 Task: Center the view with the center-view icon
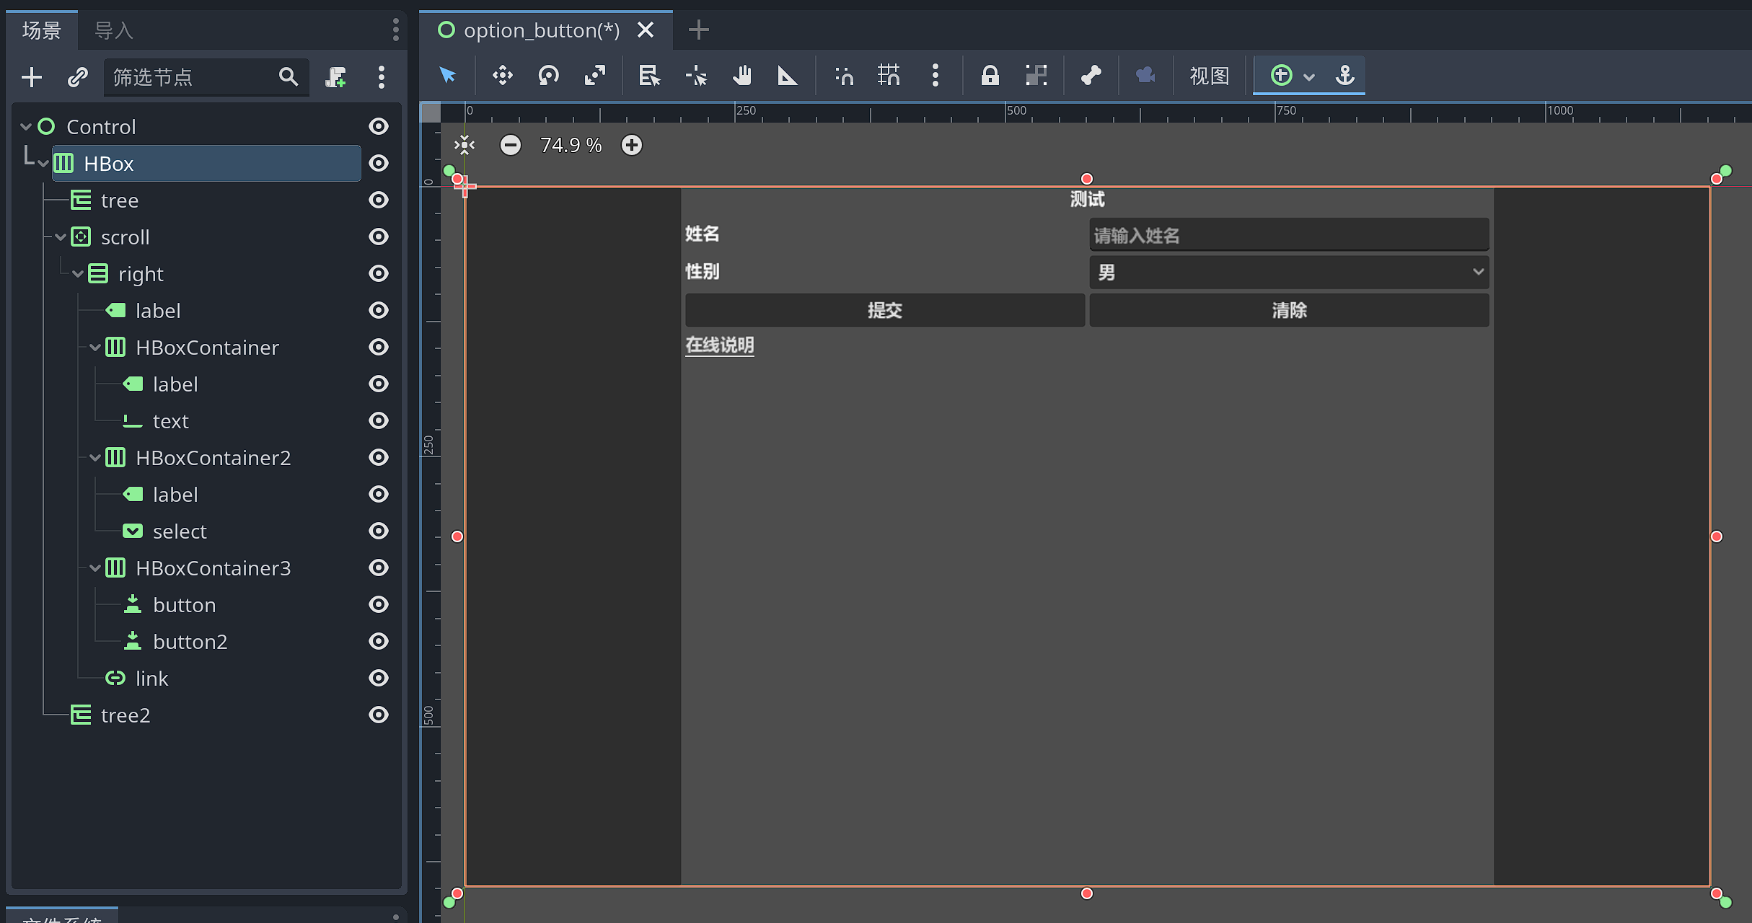pyautogui.click(x=465, y=145)
